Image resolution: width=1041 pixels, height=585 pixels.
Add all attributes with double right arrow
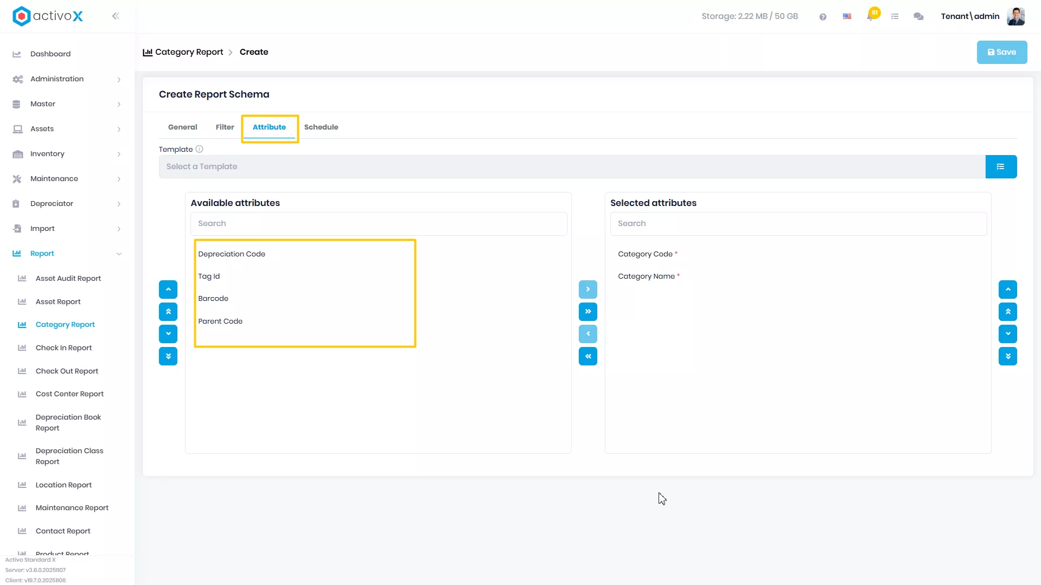pos(588,312)
